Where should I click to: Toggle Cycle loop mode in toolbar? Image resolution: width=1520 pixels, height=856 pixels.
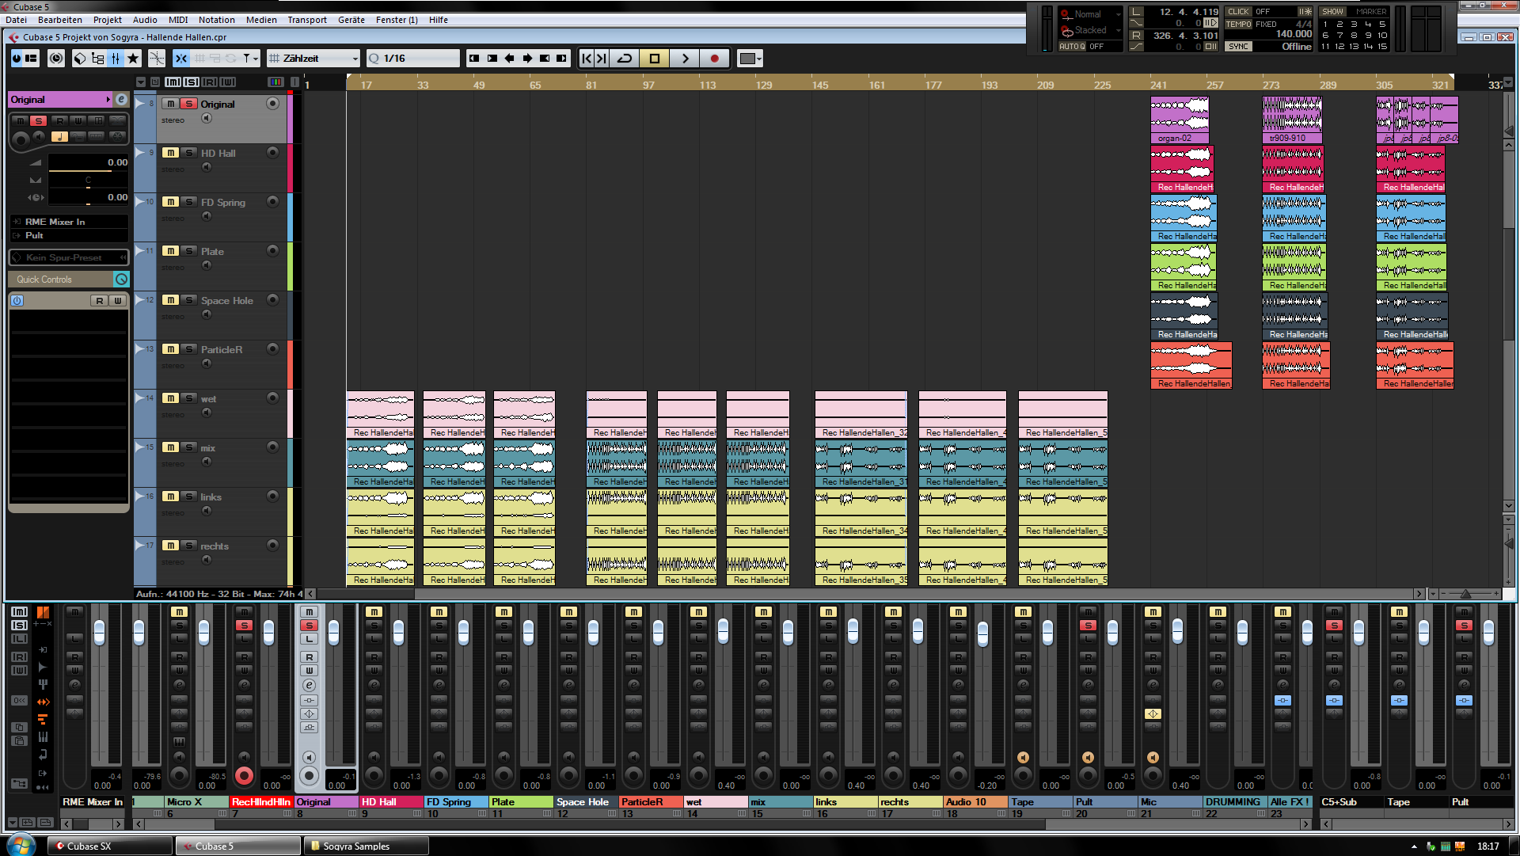click(625, 58)
